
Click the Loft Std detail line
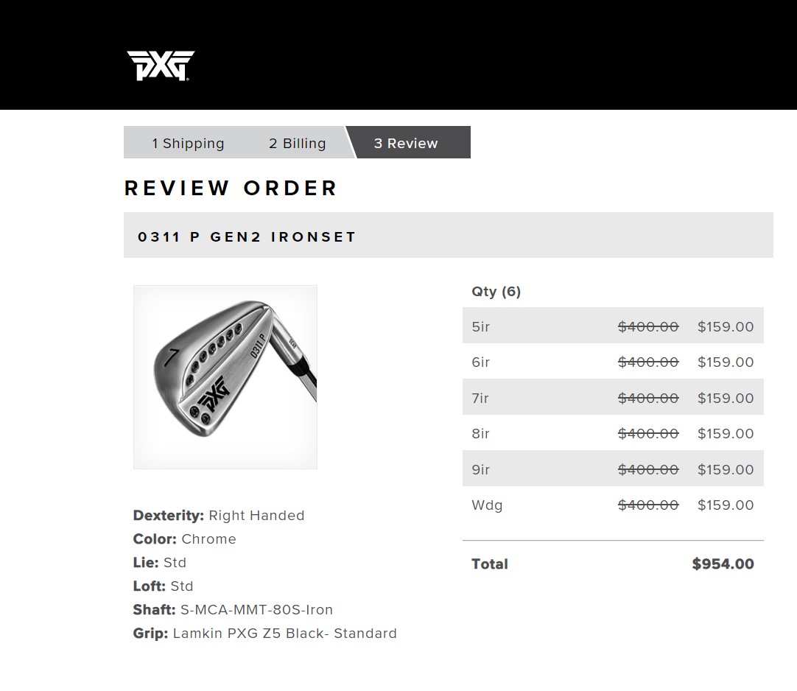pyautogui.click(x=163, y=586)
